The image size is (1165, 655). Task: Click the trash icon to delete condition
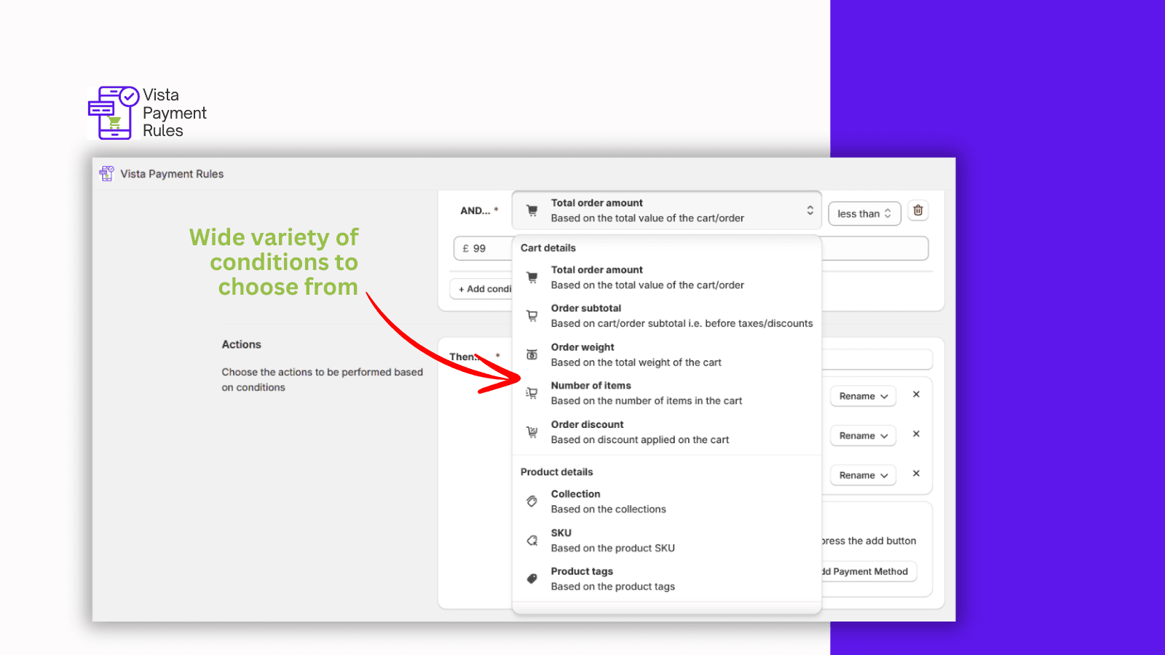click(918, 211)
